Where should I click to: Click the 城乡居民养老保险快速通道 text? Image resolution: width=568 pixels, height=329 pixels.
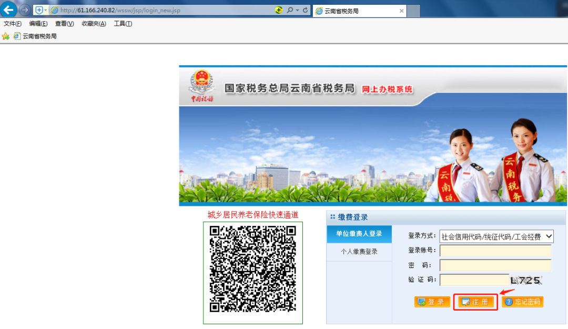253,215
